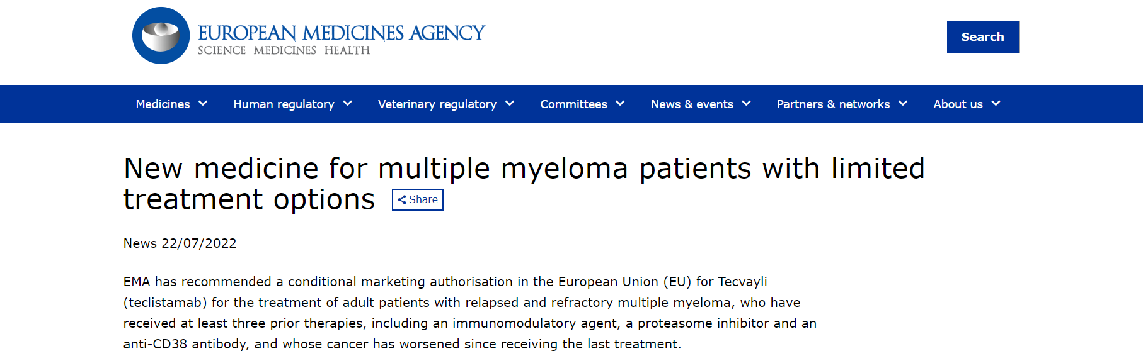
Task: Open Partners & networks navigation item
Action: click(x=833, y=104)
